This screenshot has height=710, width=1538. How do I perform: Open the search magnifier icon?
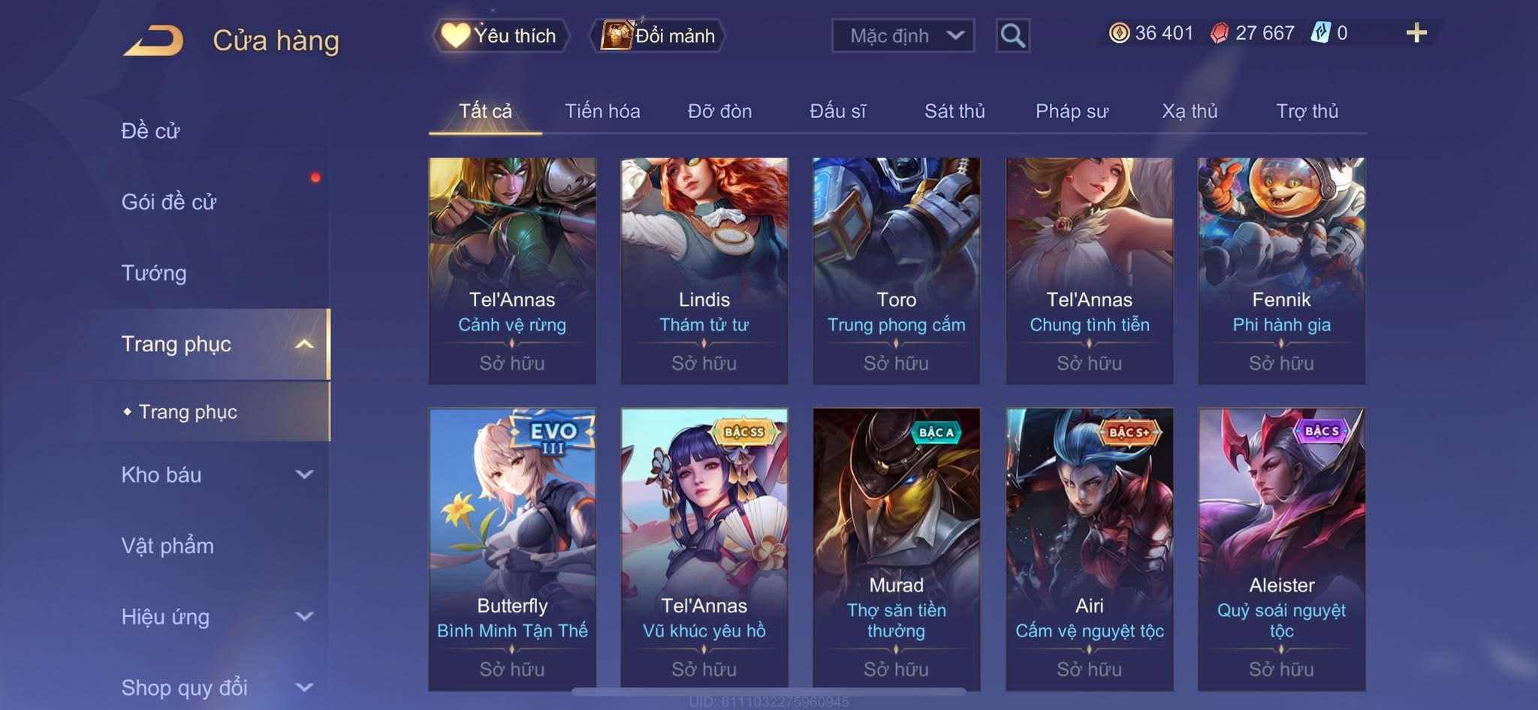(x=1012, y=35)
